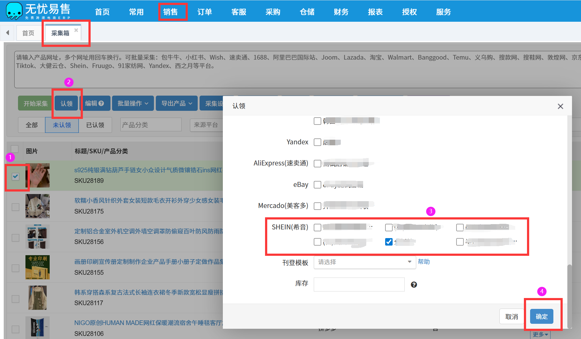Uncheck the selected product row SKU28189

pyautogui.click(x=15, y=176)
